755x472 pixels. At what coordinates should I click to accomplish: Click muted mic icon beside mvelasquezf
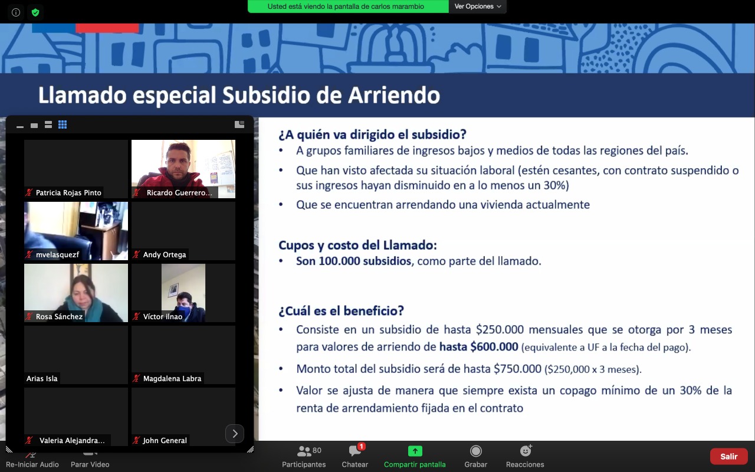pos(29,255)
